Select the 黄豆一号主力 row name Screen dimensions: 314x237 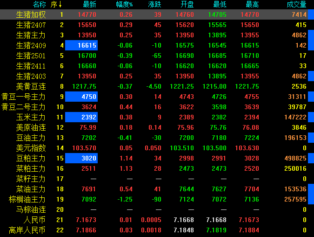pyautogui.click(x=23, y=97)
